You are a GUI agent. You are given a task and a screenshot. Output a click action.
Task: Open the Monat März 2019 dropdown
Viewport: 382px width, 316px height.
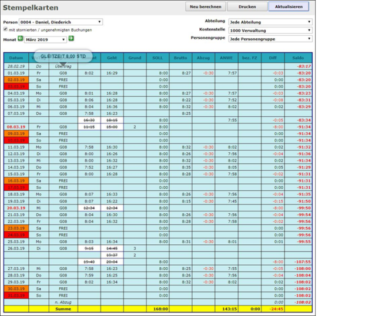pyautogui.click(x=45, y=39)
